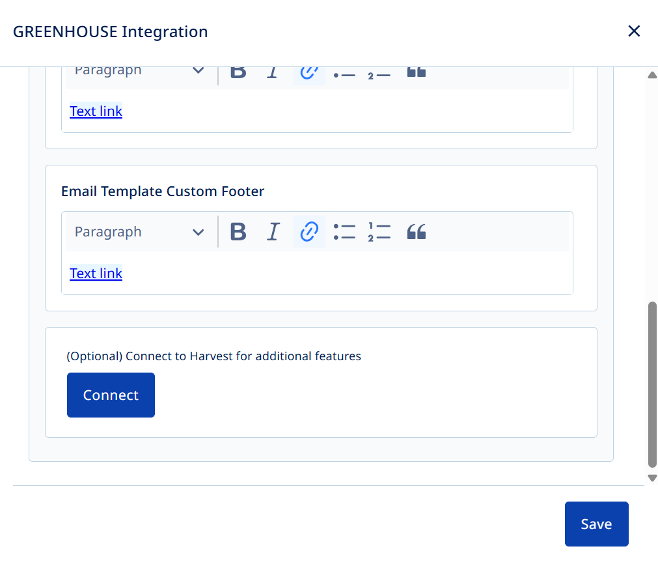This screenshot has width=658, height=568.
Task: Click the scrollbar up arrow
Action: (x=652, y=75)
